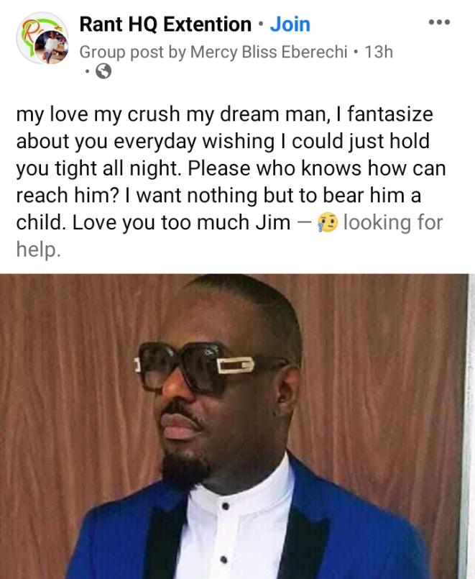The image size is (475, 579).
Task: Open the Rant HQ Extention group name
Action: point(165,24)
